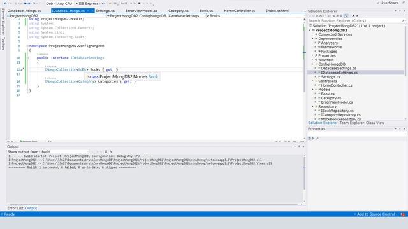
Task: Expand the Properties folder in the tree
Action: 313,55
